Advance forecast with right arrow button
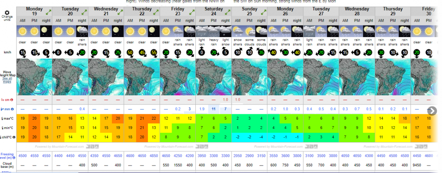The width and height of the screenshot is (442, 173). [432, 111]
